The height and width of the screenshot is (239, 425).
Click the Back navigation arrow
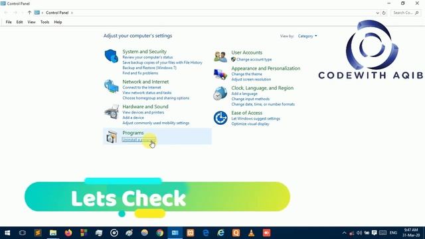6,13
